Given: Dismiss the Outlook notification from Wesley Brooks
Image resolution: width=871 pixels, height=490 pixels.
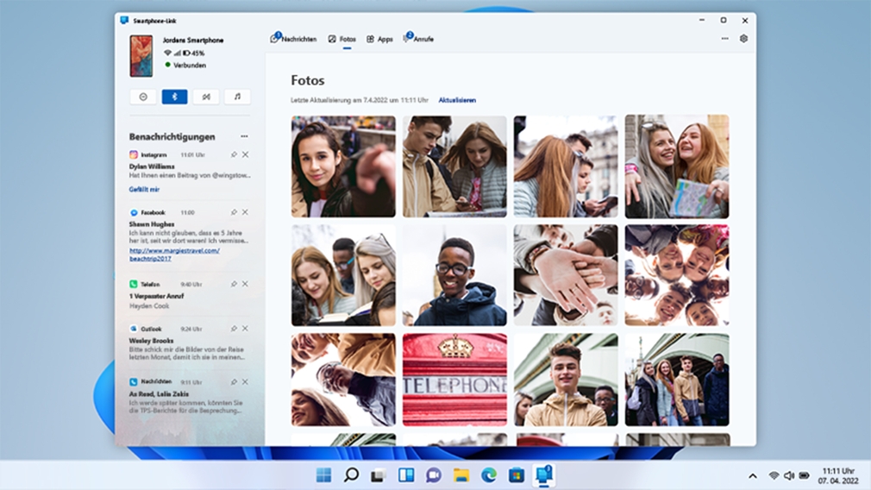Looking at the screenshot, I should pyautogui.click(x=246, y=329).
